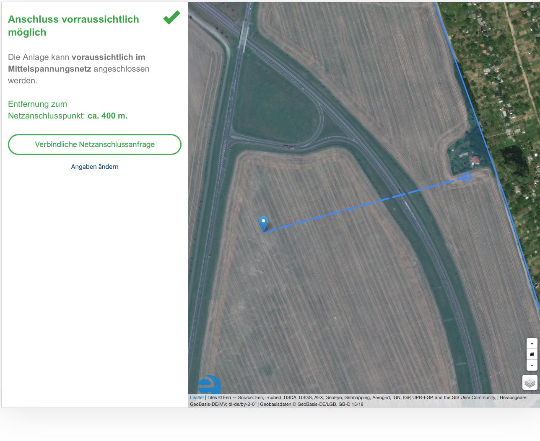
Task: Click the blue e logo on the map
Action: click(209, 384)
